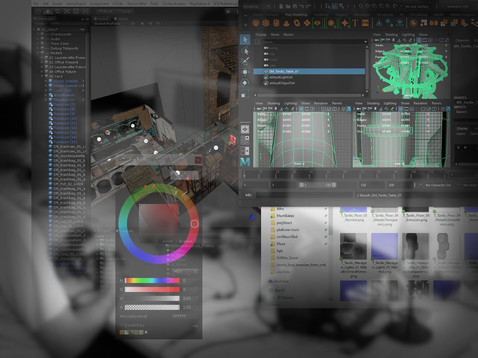Open Outliner's Display menu in Maya
Image resolution: width=478 pixels, height=358 pixels.
[x=261, y=35]
